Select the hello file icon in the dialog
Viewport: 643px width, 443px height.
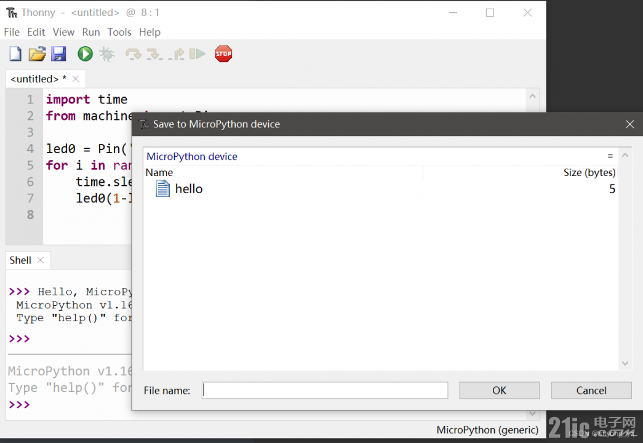coord(162,189)
